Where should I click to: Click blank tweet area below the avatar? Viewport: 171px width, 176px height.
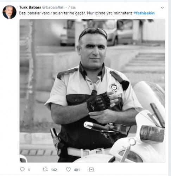[9, 82]
